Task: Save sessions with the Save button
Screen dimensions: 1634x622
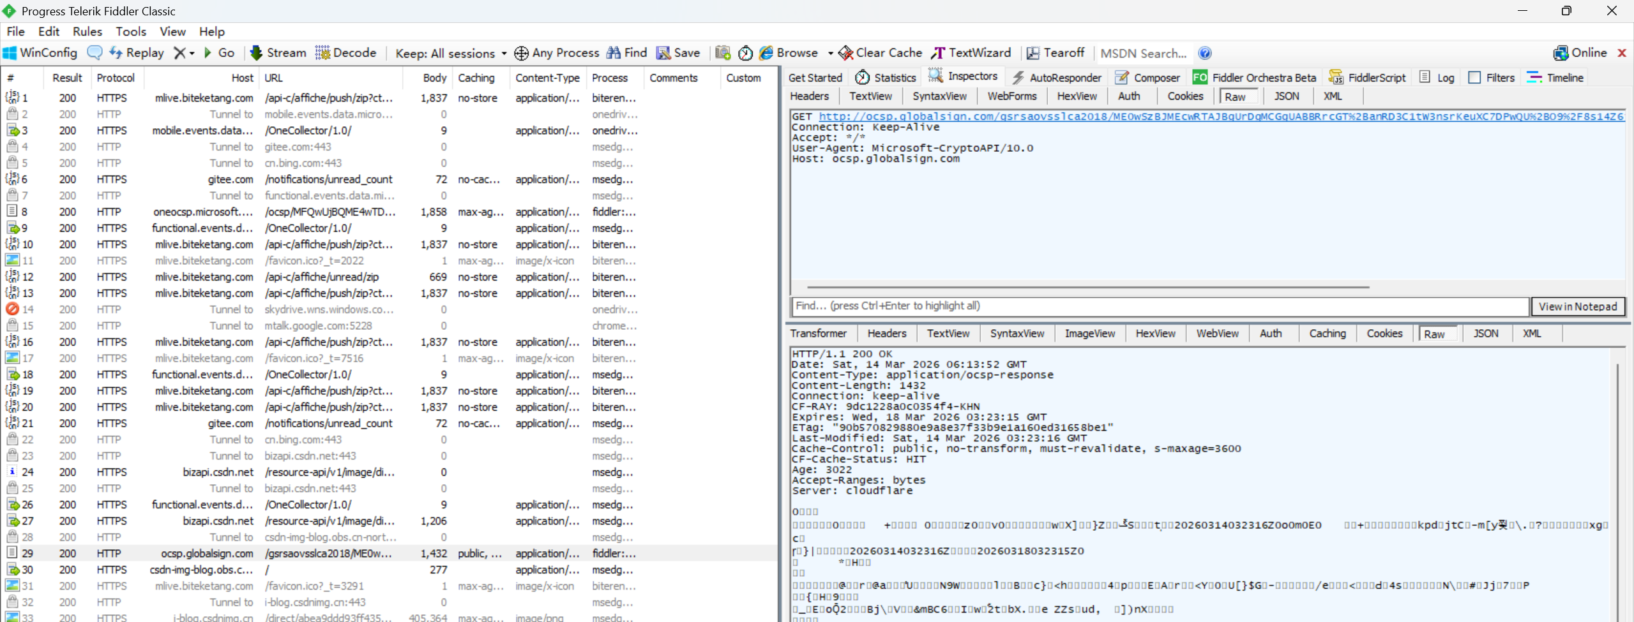Action: (679, 53)
